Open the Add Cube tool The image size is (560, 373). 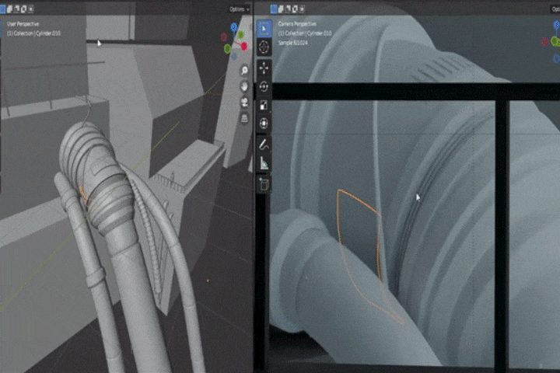tap(264, 183)
